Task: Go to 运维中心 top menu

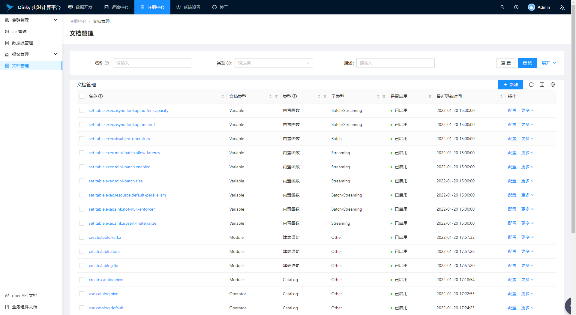Action: pyautogui.click(x=116, y=7)
